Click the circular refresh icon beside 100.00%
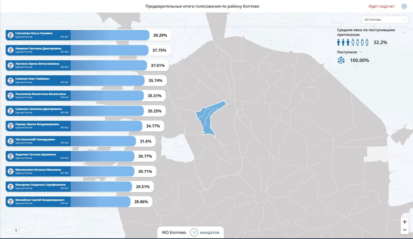This screenshot has width=413, height=239. coord(341,60)
